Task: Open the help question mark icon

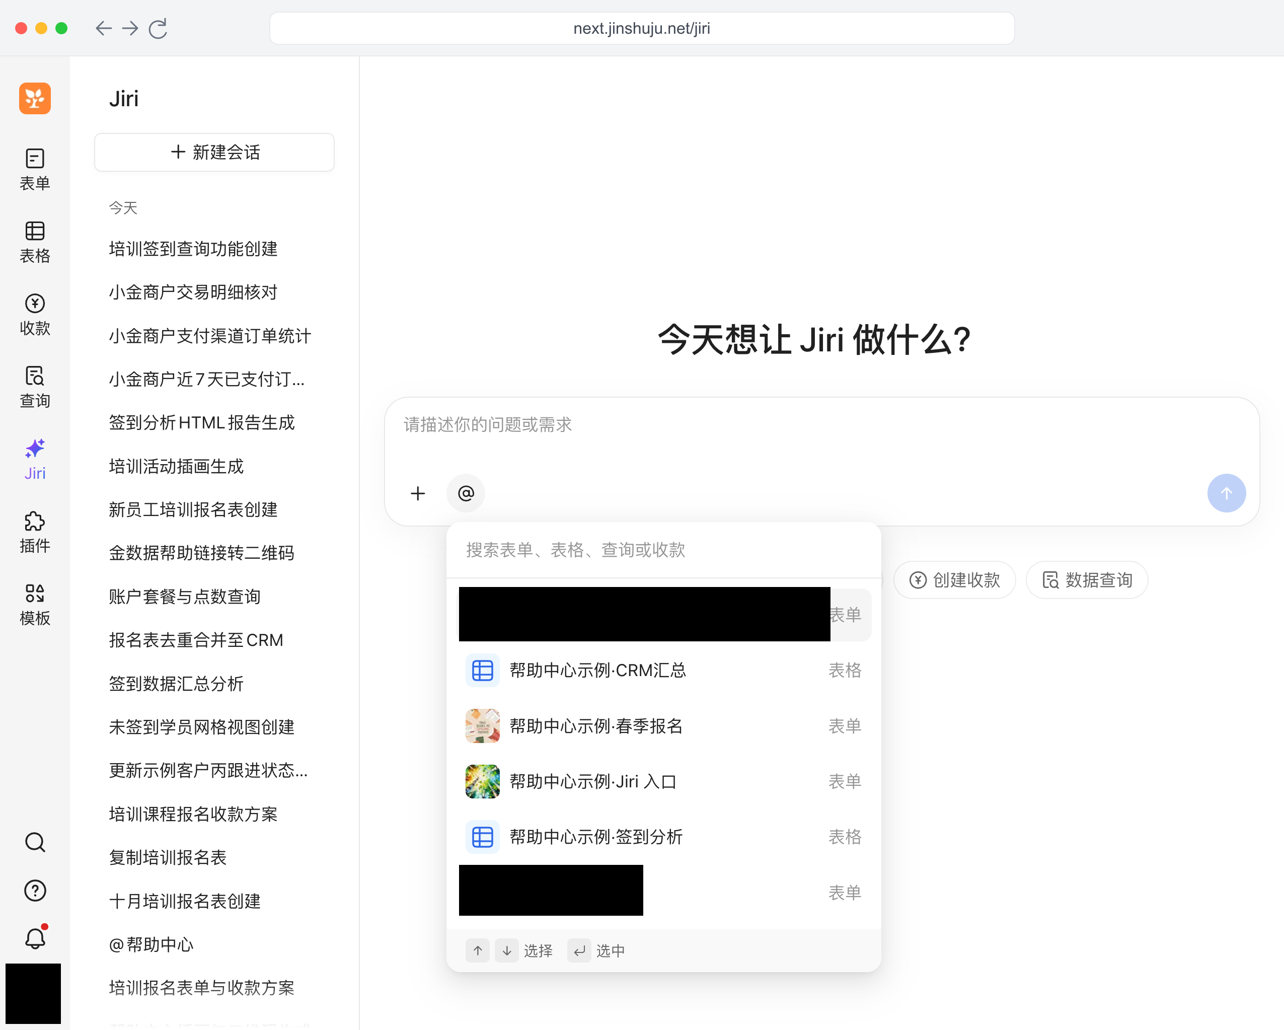Action: [x=35, y=891]
